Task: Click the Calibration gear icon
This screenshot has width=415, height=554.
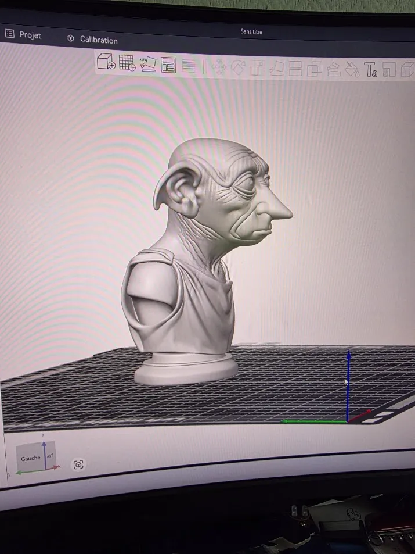Action: (x=71, y=38)
